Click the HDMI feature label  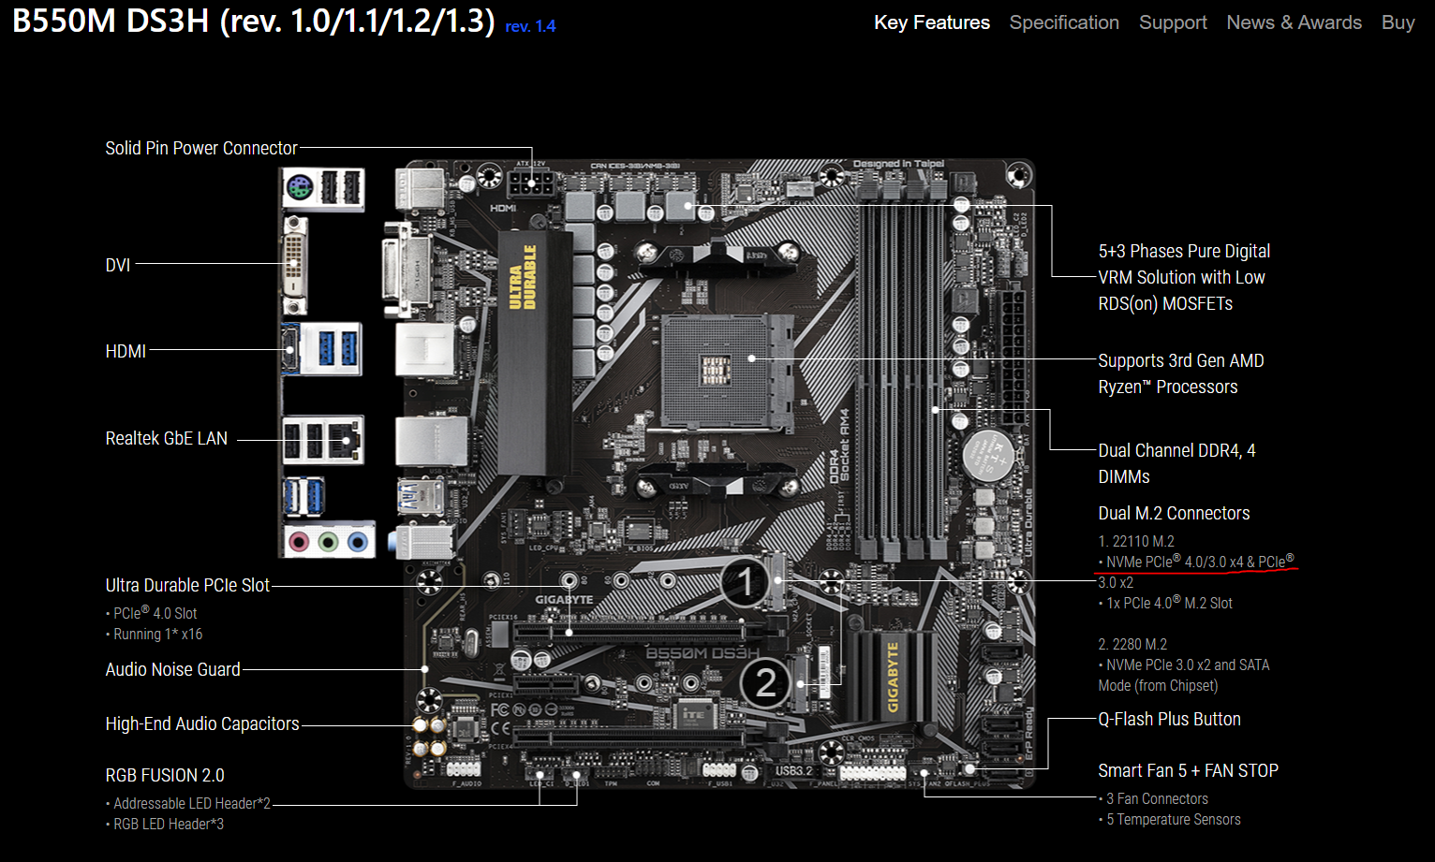(126, 351)
